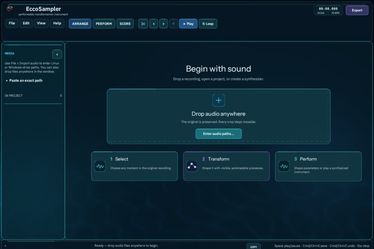The width and height of the screenshot is (374, 249).
Task: Collapse the Media panel with the chevron
Action: point(57,54)
